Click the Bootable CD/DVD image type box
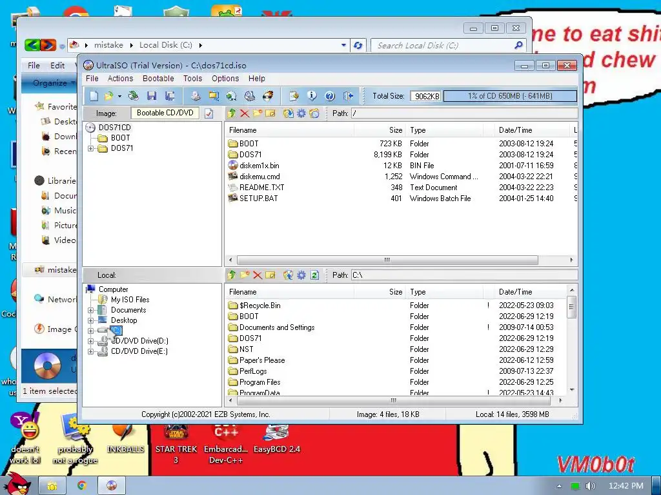The height and width of the screenshot is (495, 661). [165, 113]
